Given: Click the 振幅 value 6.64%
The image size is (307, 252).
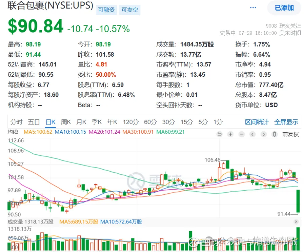Looking at the screenshot, I should click(x=262, y=55).
